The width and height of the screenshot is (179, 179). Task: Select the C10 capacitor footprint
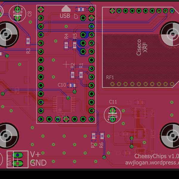tap(72, 85)
